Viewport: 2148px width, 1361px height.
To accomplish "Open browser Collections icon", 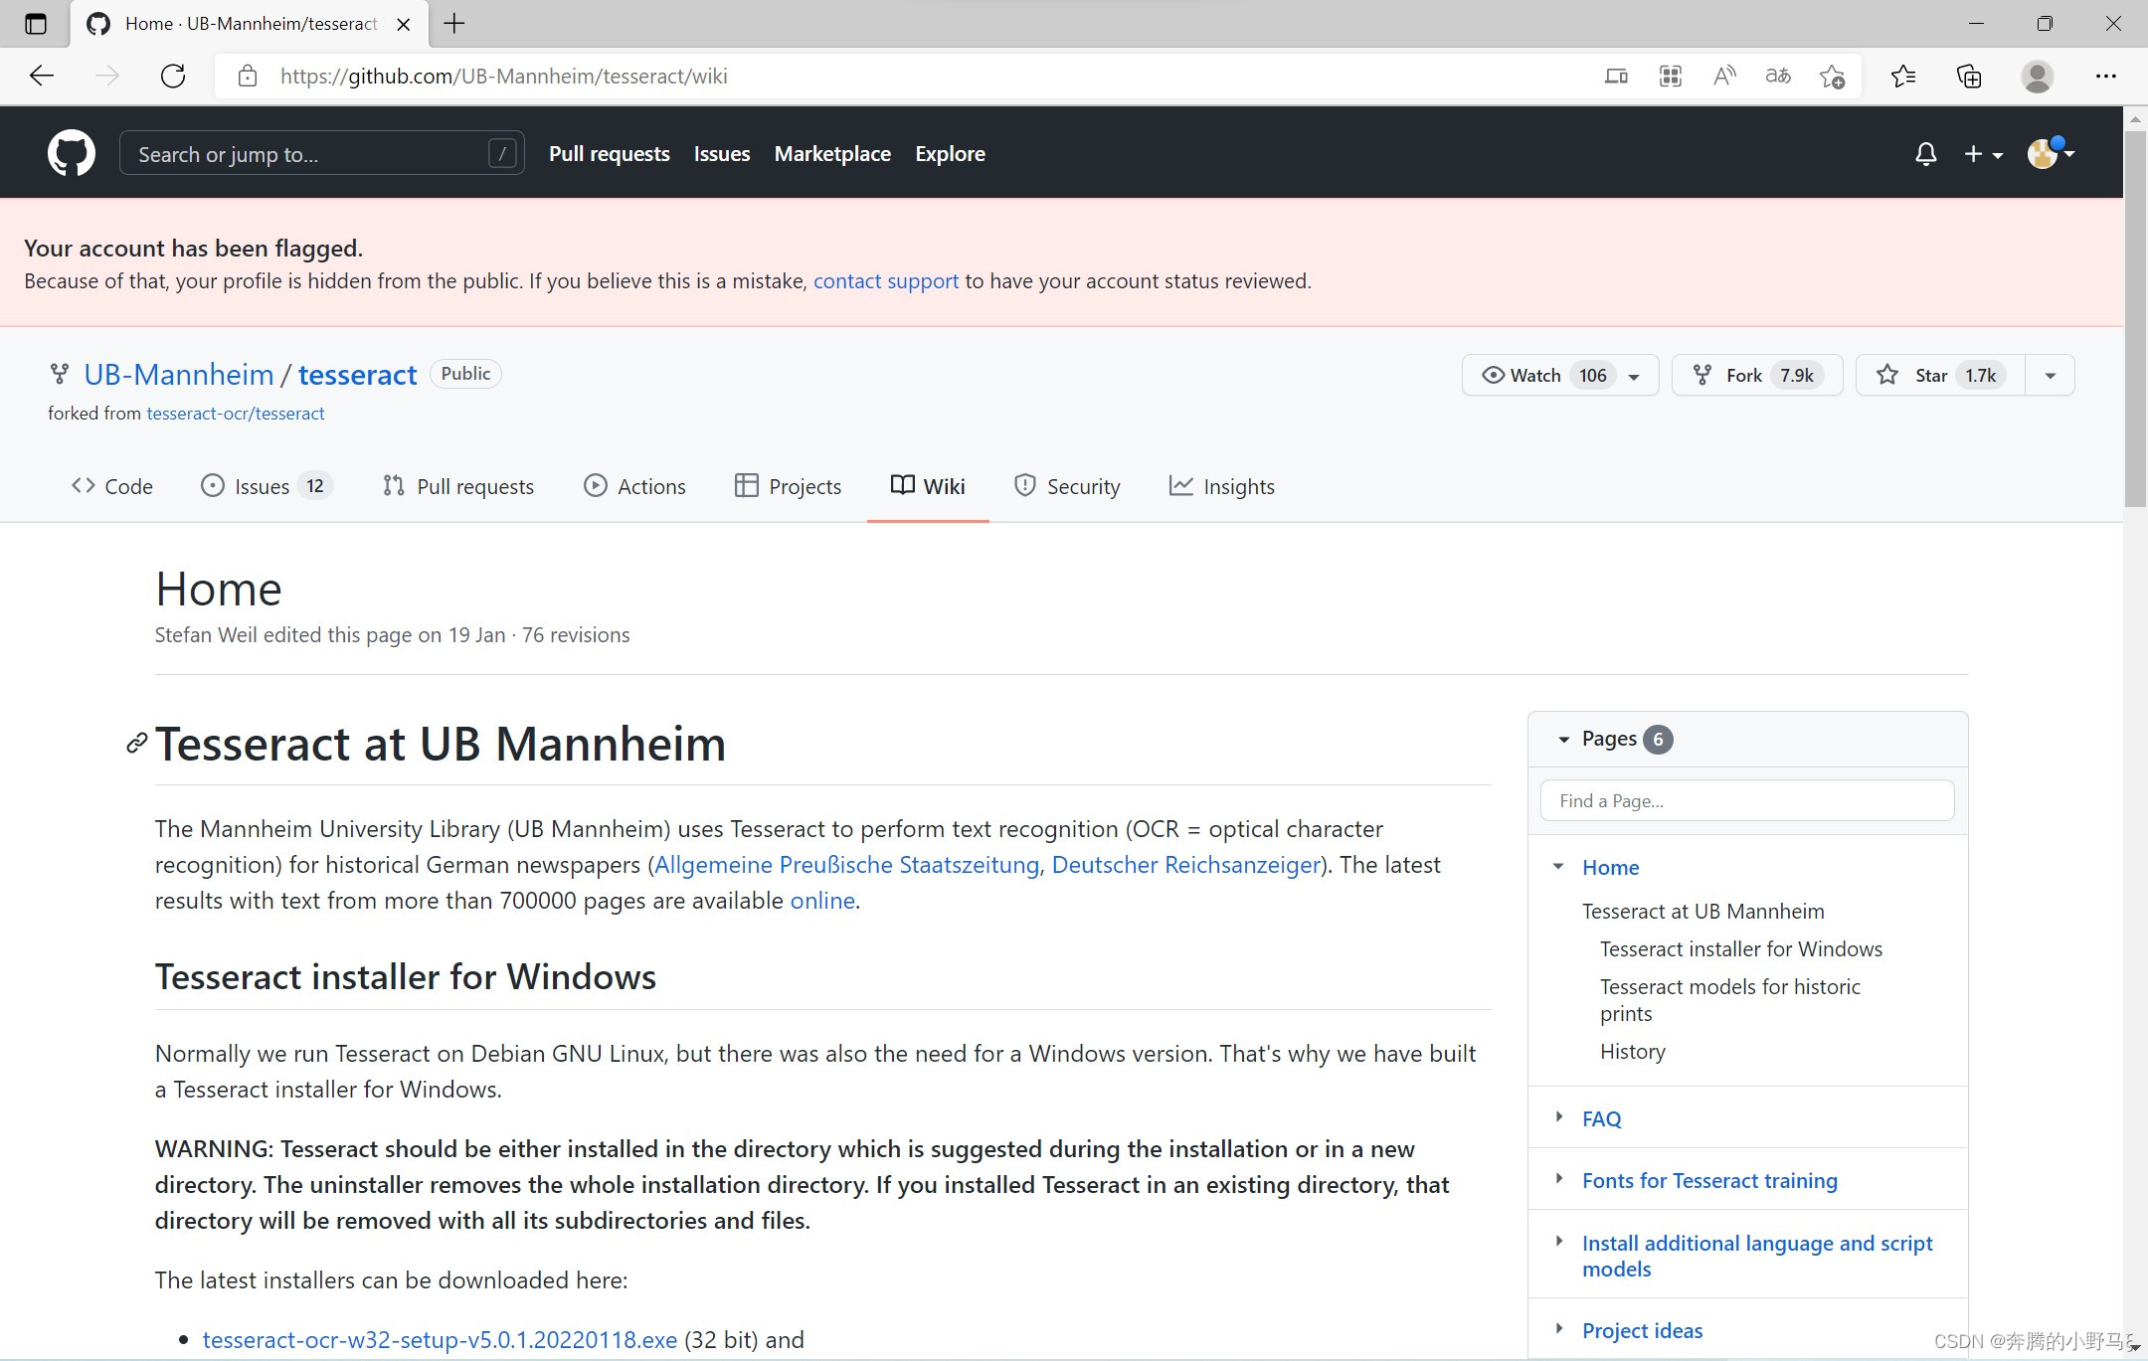I will point(1969,77).
